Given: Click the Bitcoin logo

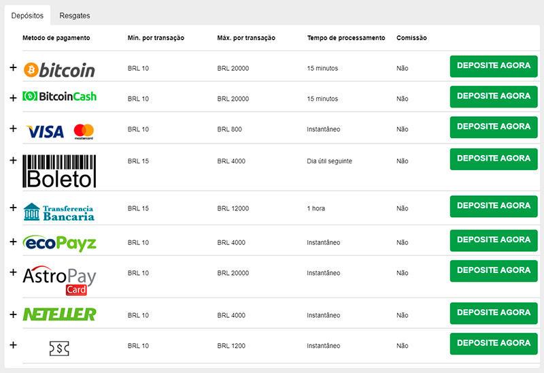Looking at the screenshot, I should (59, 70).
